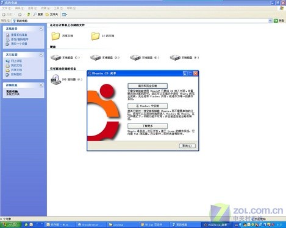Click the Ubuntu icon in dialog title bar

click(x=90, y=74)
